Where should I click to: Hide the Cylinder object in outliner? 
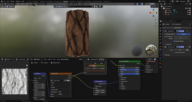188,12
